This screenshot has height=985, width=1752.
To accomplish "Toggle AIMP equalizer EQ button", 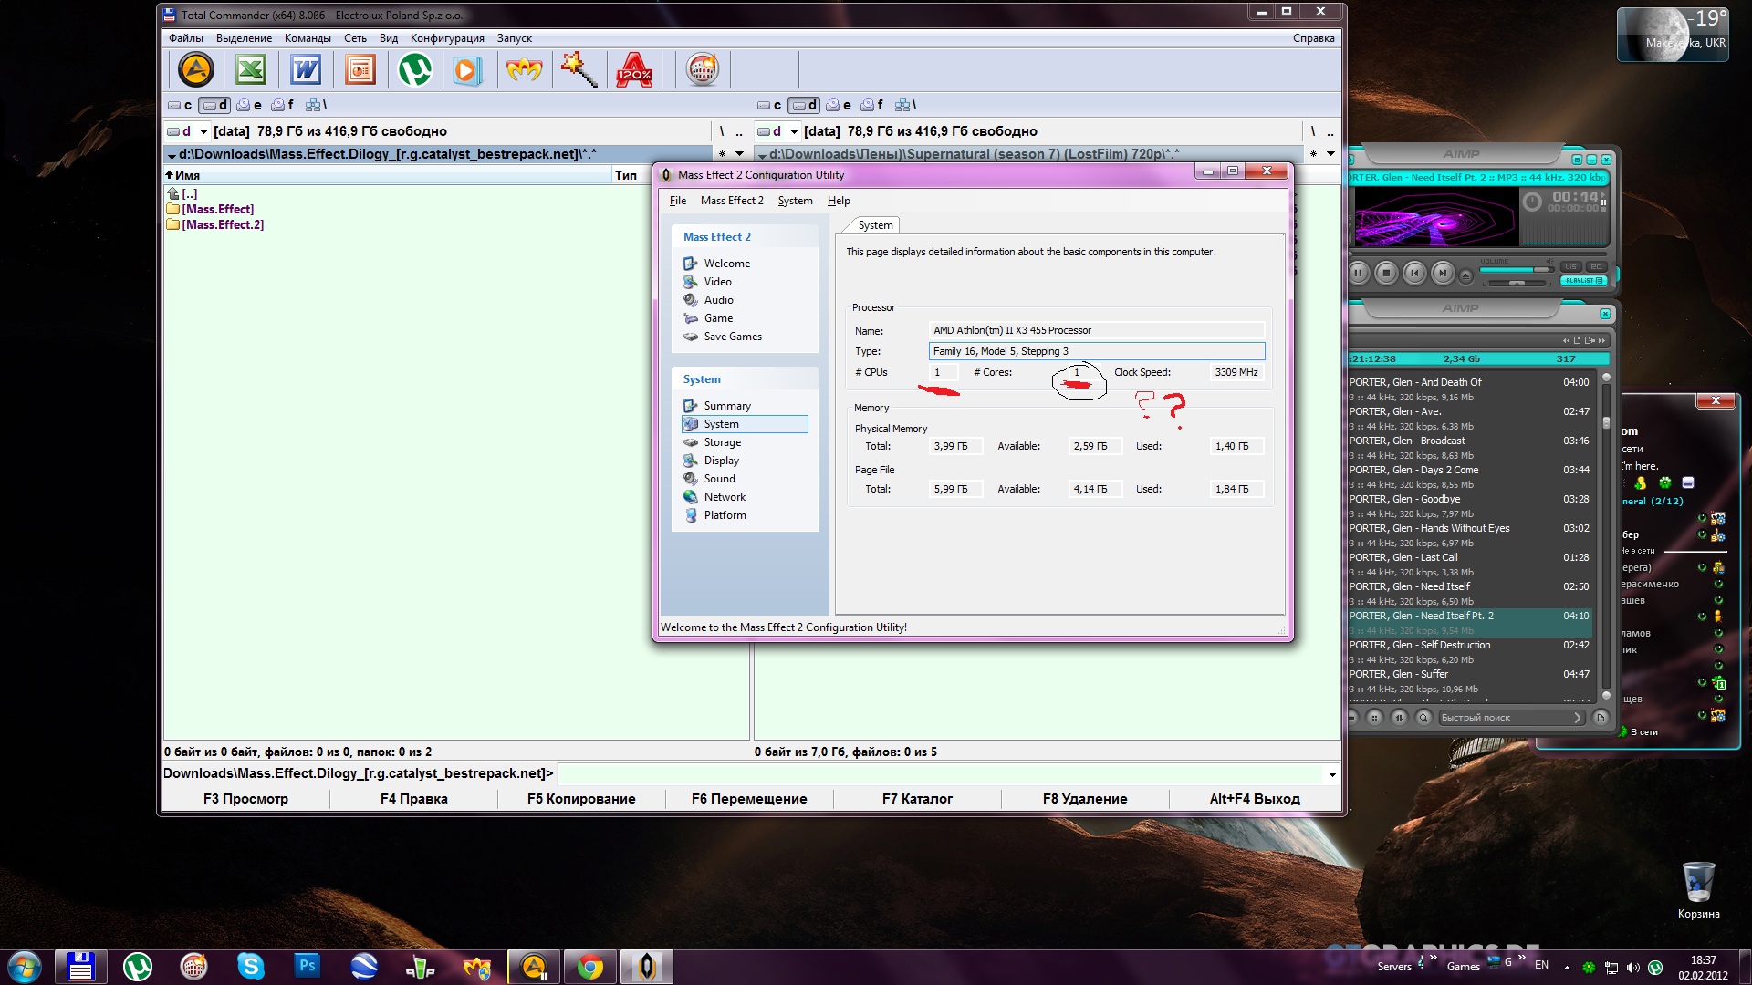I will tap(1596, 267).
